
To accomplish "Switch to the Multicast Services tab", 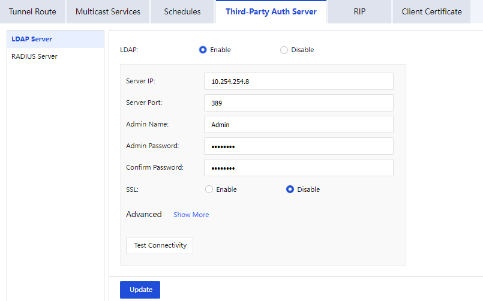I will tap(108, 11).
